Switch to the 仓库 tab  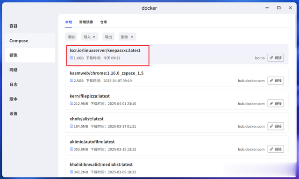(x=104, y=22)
